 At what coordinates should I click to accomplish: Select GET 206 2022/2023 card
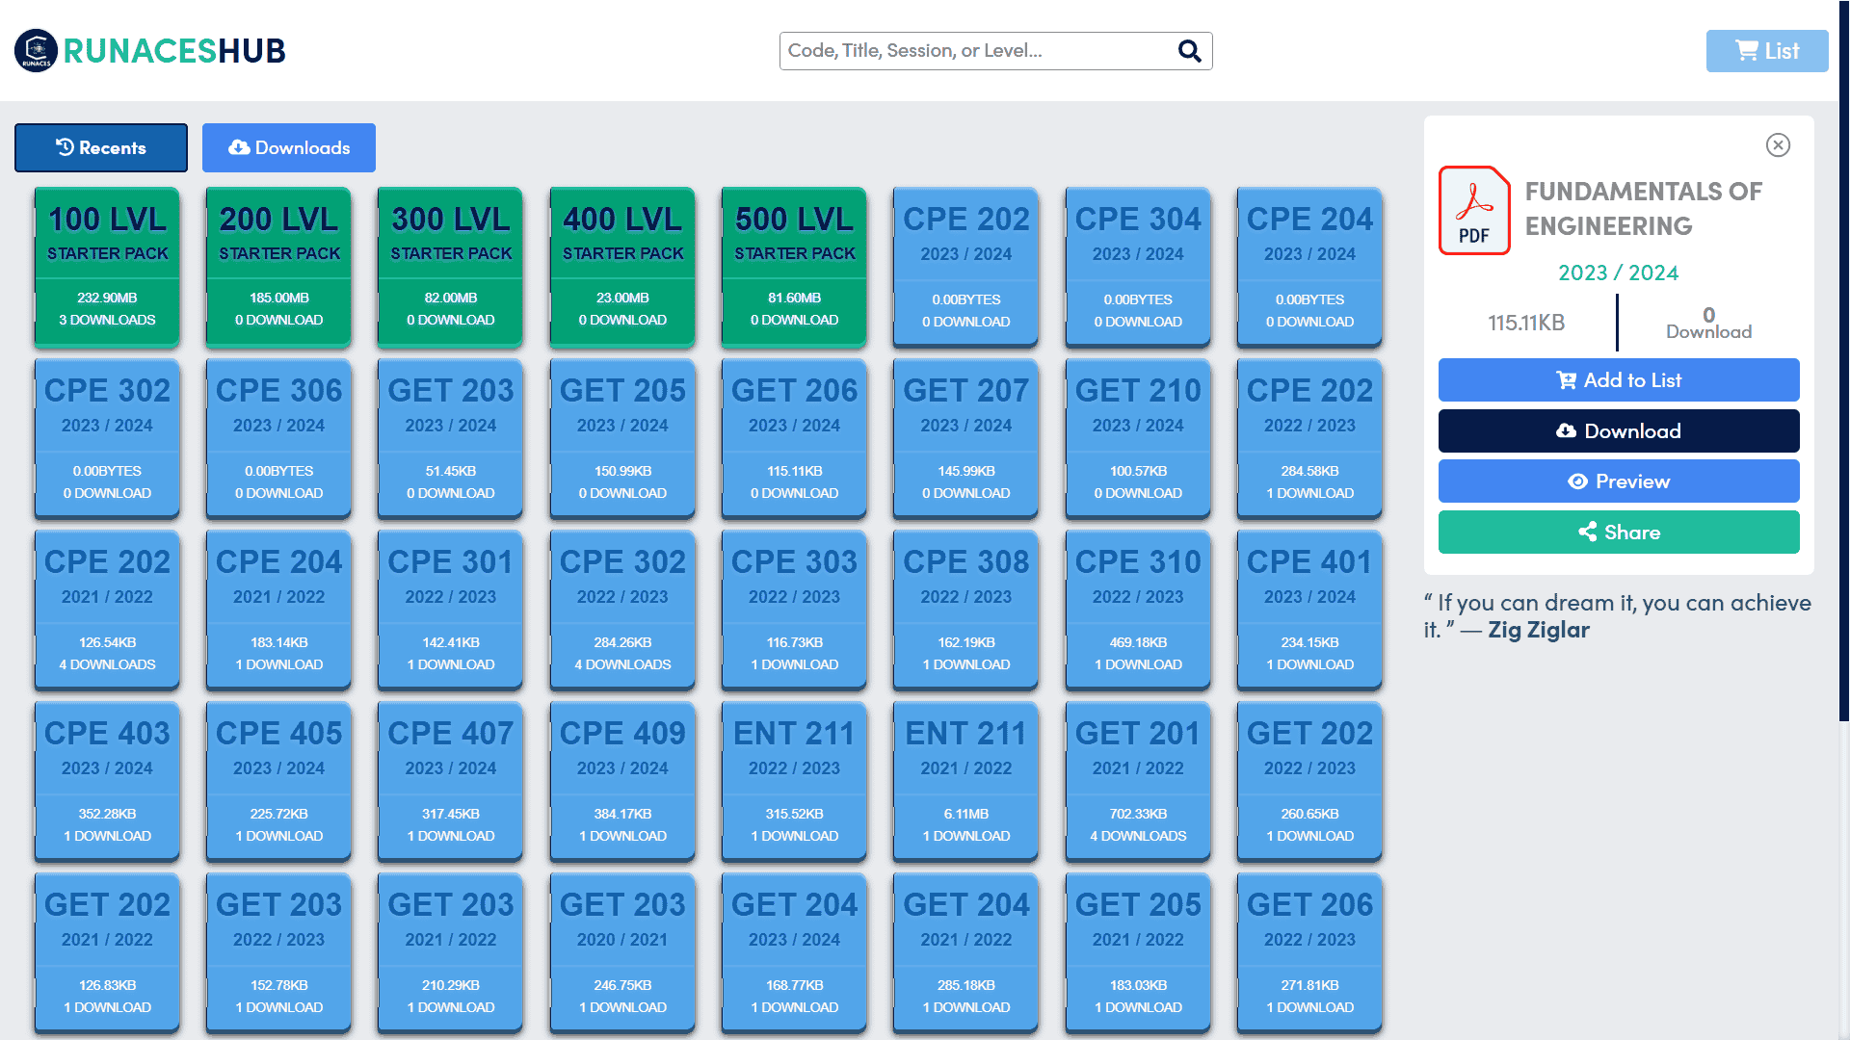pyautogui.click(x=1309, y=952)
